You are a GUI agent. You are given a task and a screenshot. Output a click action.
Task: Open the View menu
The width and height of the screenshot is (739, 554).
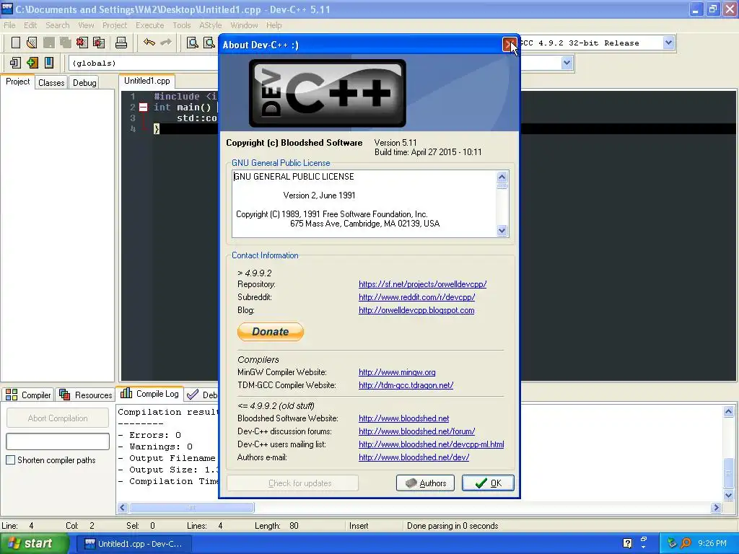(86, 25)
